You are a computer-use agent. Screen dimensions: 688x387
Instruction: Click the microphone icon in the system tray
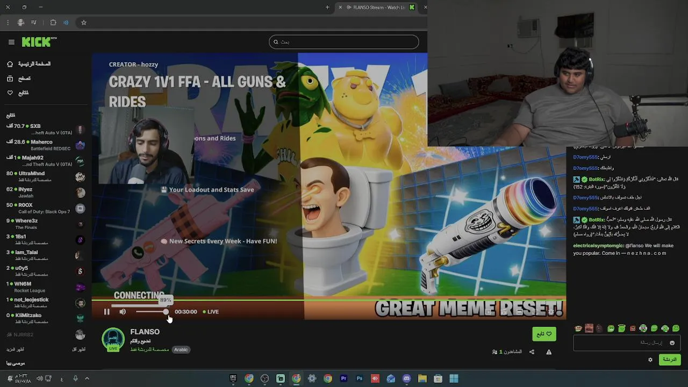[75, 378]
